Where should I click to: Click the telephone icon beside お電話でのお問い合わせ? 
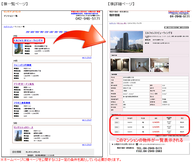tap(137, 144)
